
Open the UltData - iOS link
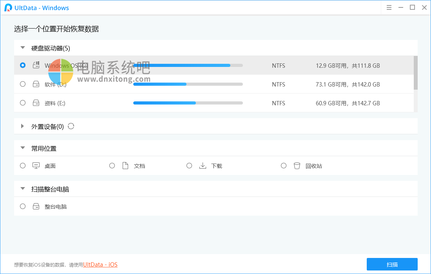point(100,265)
